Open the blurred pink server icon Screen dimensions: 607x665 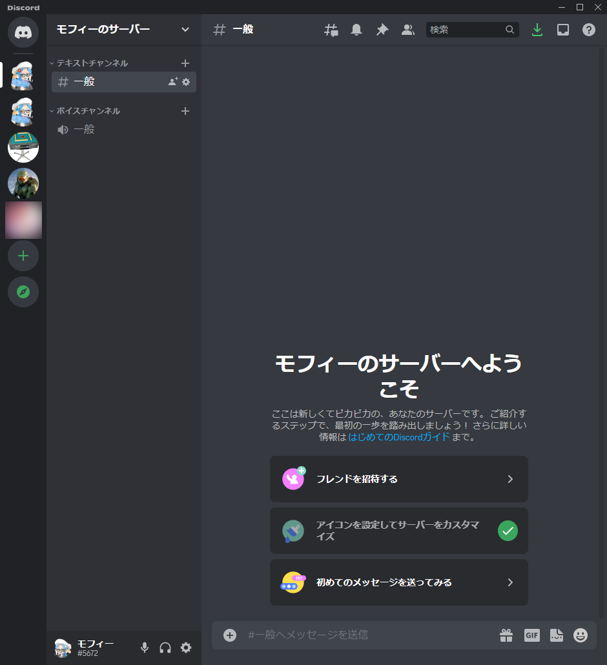[23, 220]
